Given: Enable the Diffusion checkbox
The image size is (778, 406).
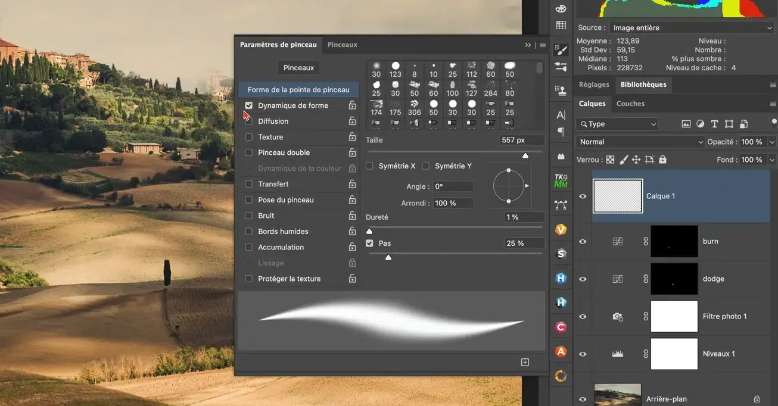Looking at the screenshot, I should (249, 121).
